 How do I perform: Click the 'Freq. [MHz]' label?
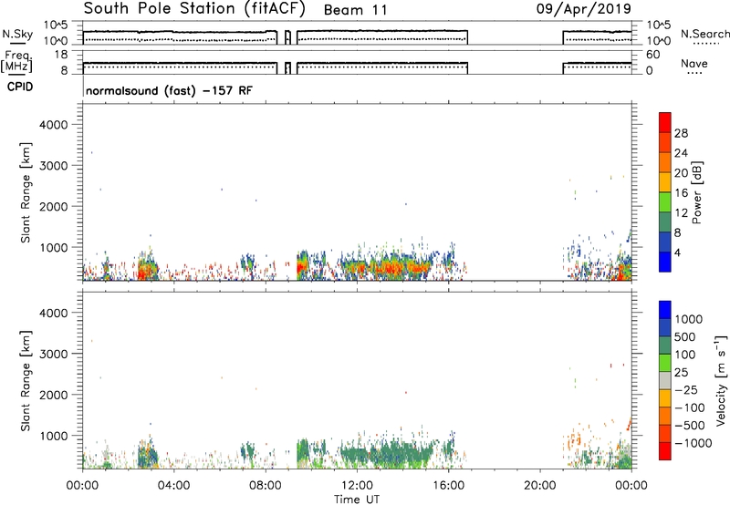pyautogui.click(x=17, y=61)
